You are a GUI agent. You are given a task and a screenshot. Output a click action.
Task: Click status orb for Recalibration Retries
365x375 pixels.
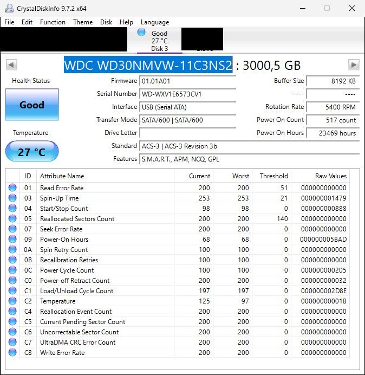pyautogui.click(x=12, y=260)
